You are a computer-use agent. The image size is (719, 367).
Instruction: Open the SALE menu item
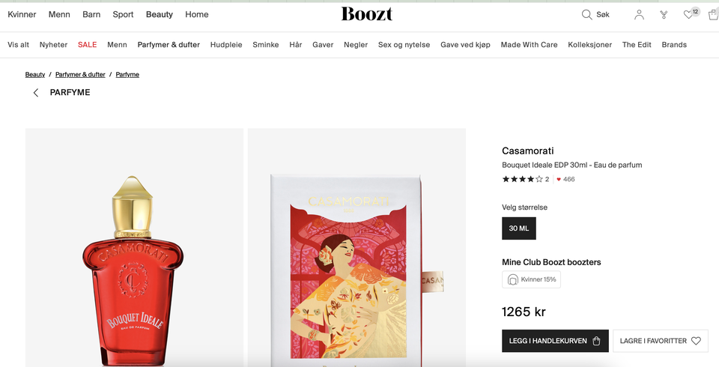pyautogui.click(x=87, y=45)
